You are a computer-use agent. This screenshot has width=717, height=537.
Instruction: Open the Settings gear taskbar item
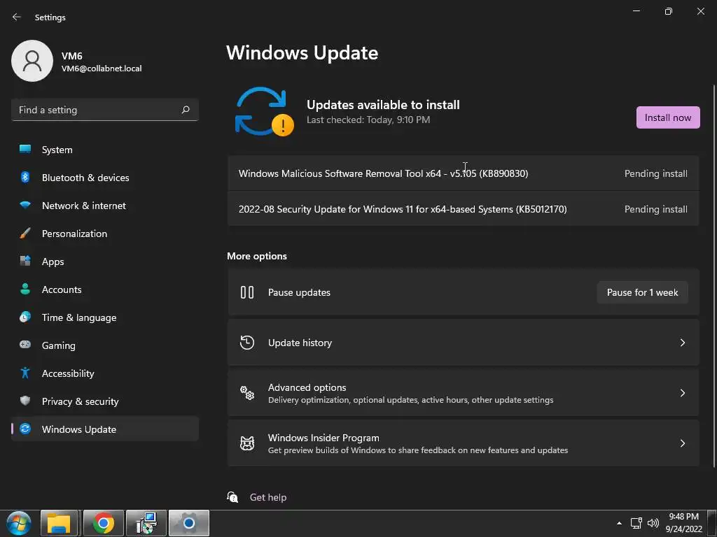point(189,523)
